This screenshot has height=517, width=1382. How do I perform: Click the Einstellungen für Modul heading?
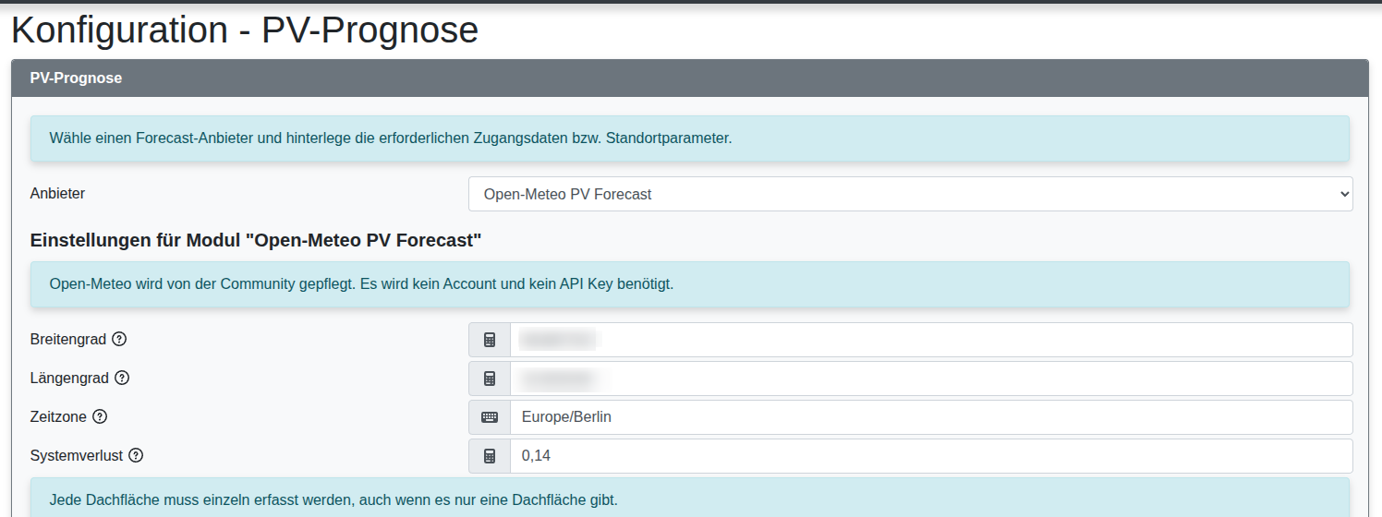[257, 240]
